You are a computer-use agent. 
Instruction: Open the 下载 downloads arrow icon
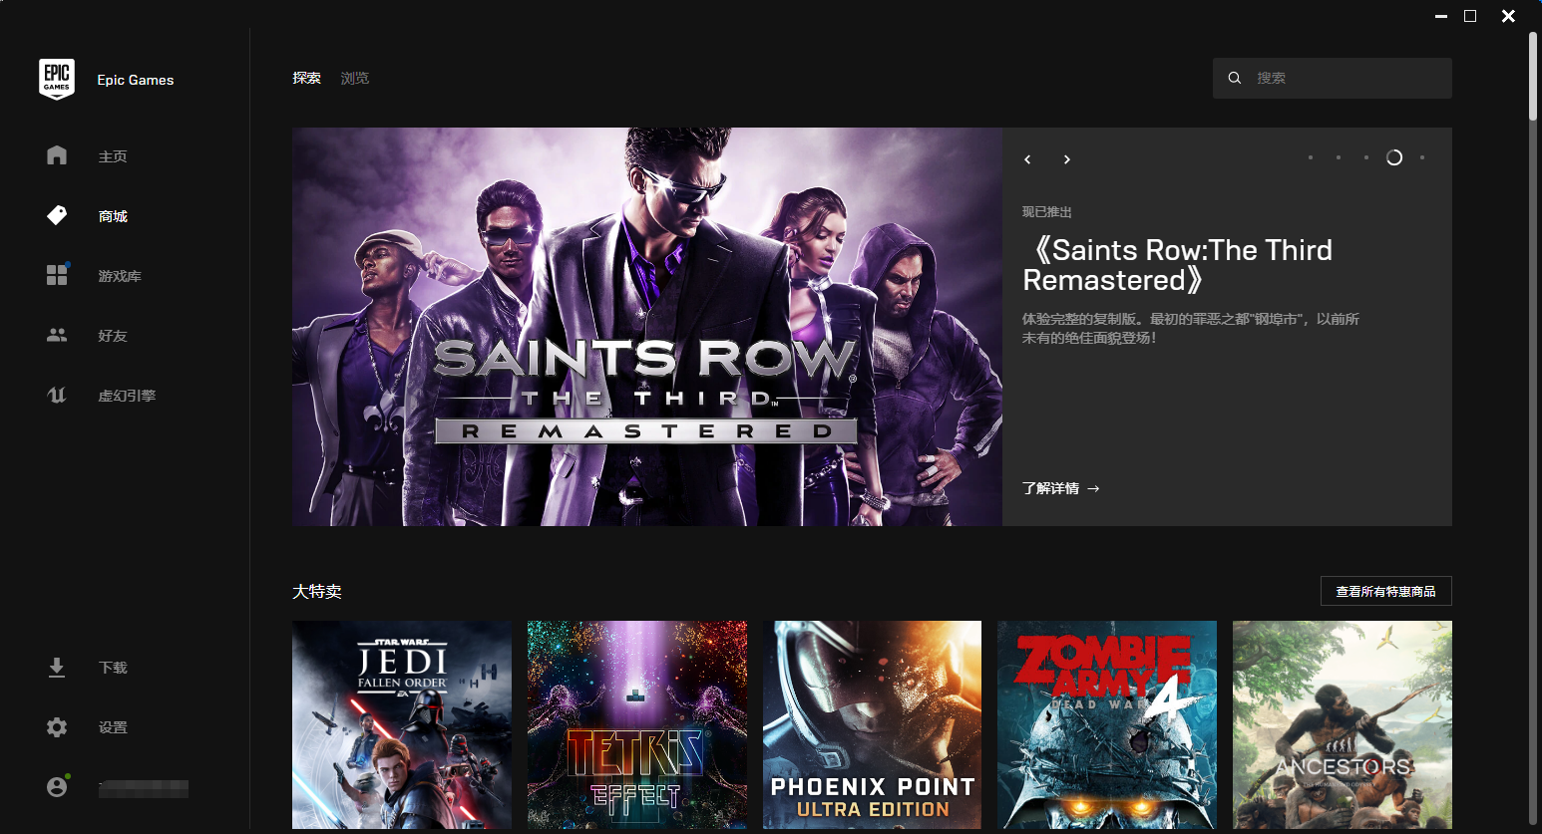pyautogui.click(x=57, y=668)
